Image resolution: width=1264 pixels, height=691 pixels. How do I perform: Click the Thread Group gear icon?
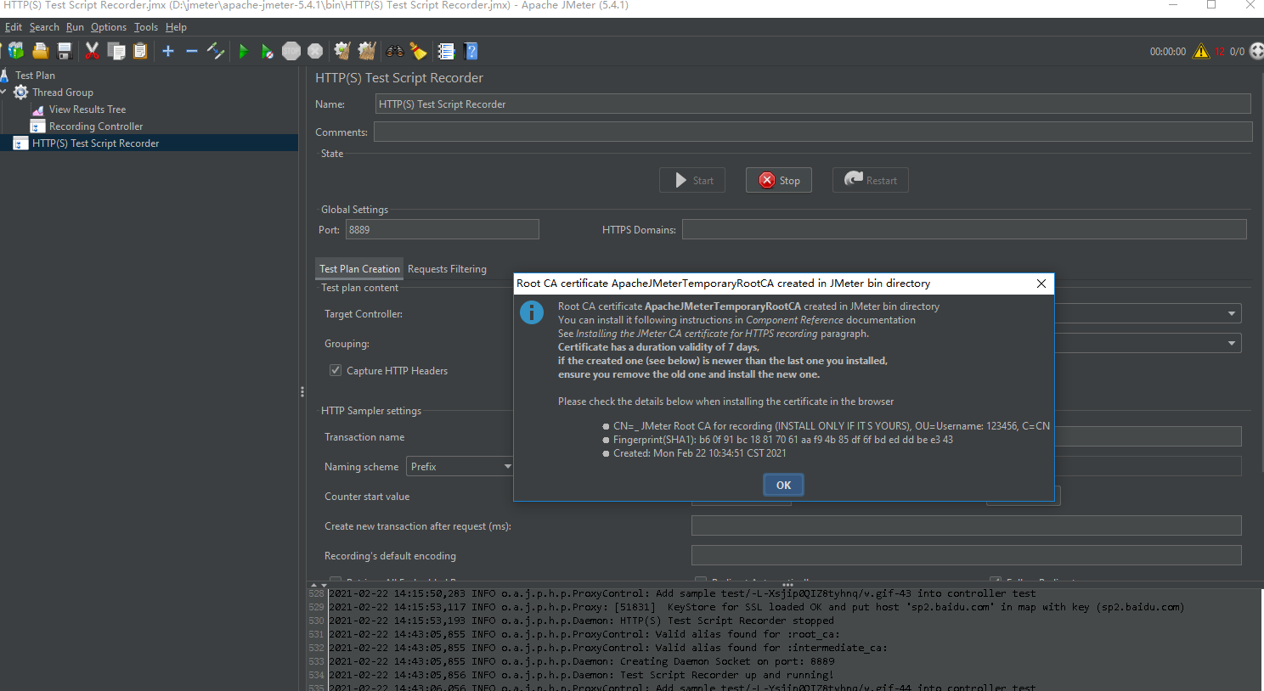[21, 92]
